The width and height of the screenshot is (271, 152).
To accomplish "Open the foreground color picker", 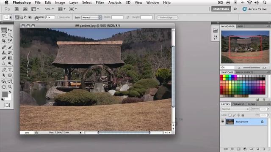I will (x=5, y=94).
